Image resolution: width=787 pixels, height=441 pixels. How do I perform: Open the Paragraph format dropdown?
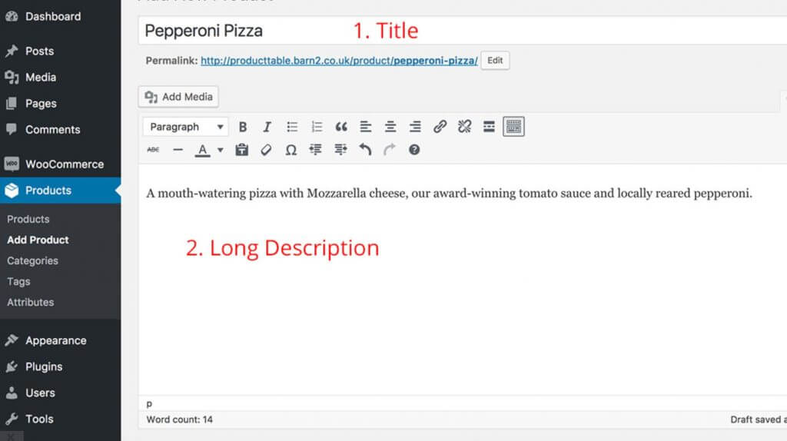tap(187, 127)
